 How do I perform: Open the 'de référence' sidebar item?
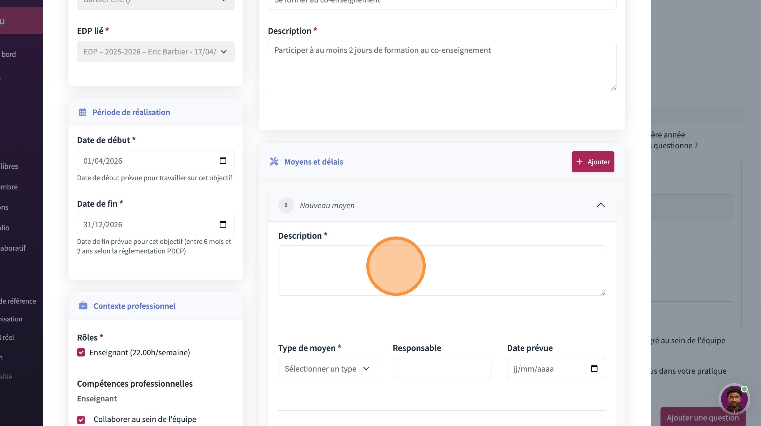18,301
